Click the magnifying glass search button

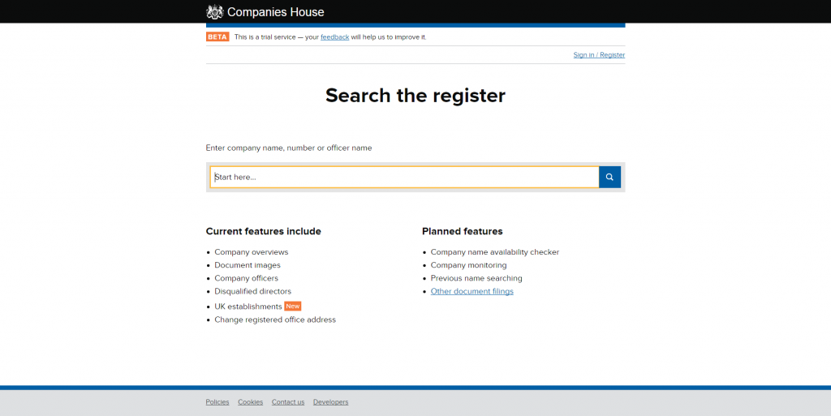click(x=609, y=177)
